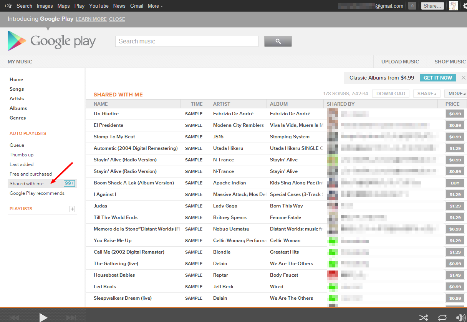The height and width of the screenshot is (322, 467).
Task: Open Google Play recommends
Action: (37, 193)
